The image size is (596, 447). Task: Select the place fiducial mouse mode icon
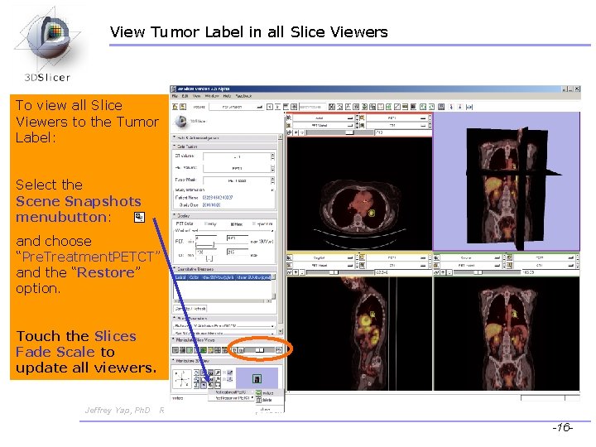point(460,107)
